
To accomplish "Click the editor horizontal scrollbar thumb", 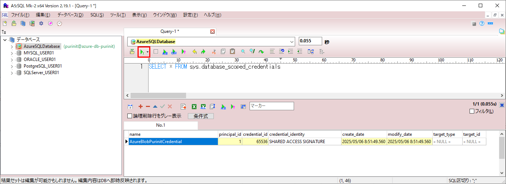I will [x=158, y=95].
